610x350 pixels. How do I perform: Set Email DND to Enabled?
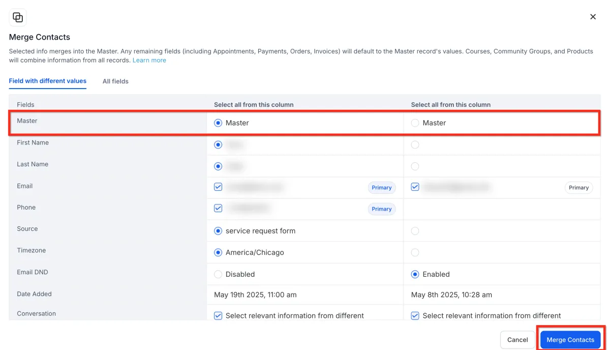415,274
